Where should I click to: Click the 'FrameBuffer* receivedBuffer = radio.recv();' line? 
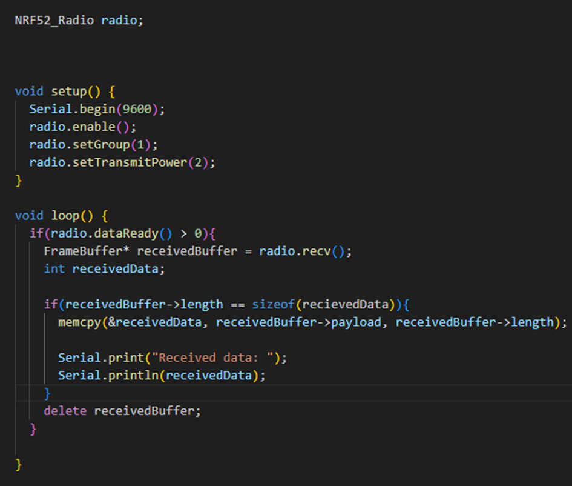click(198, 251)
